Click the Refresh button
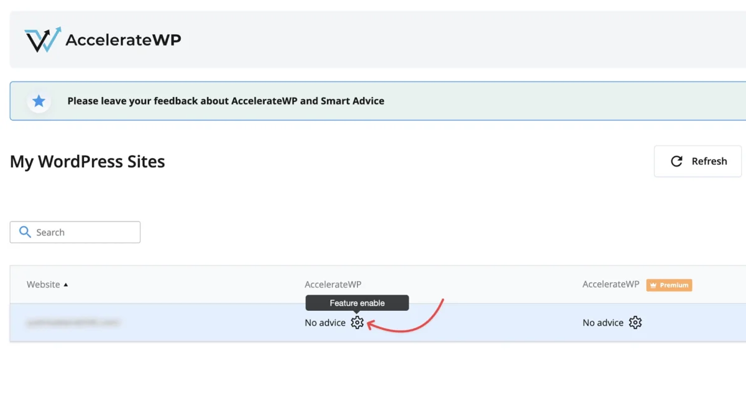Screen dimensions: 746x401 tap(698, 161)
